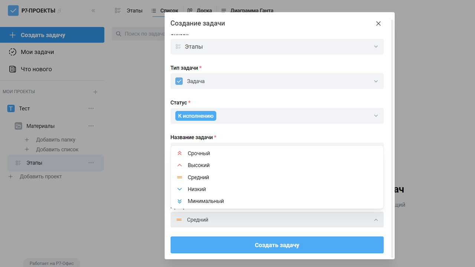Click Добавить папку link
The height and width of the screenshot is (267, 475).
coord(56,140)
